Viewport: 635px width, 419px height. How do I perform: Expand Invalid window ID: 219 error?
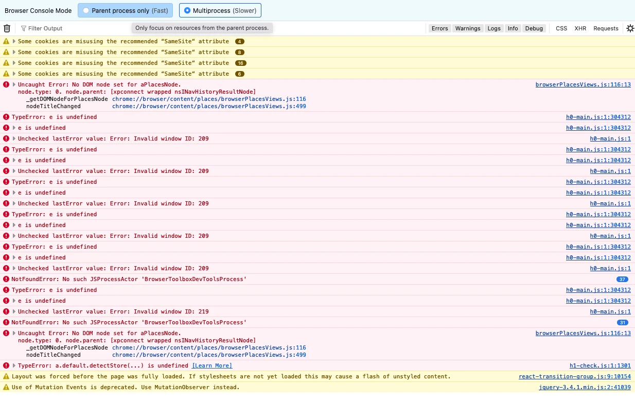point(14,311)
